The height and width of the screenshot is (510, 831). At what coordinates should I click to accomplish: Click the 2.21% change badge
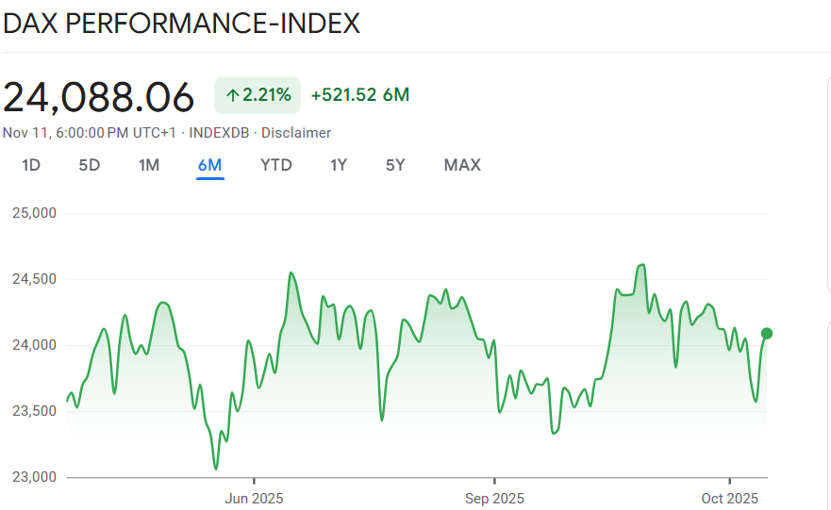258,95
